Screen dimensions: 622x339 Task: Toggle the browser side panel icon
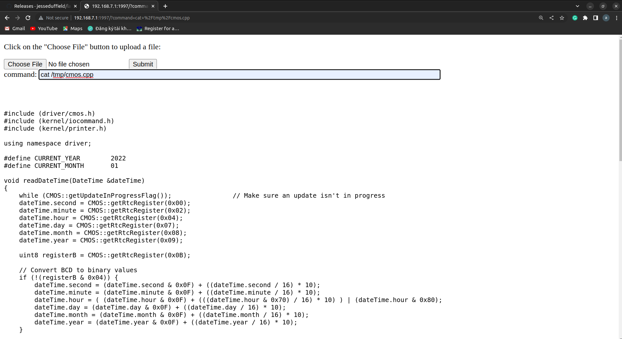(596, 18)
